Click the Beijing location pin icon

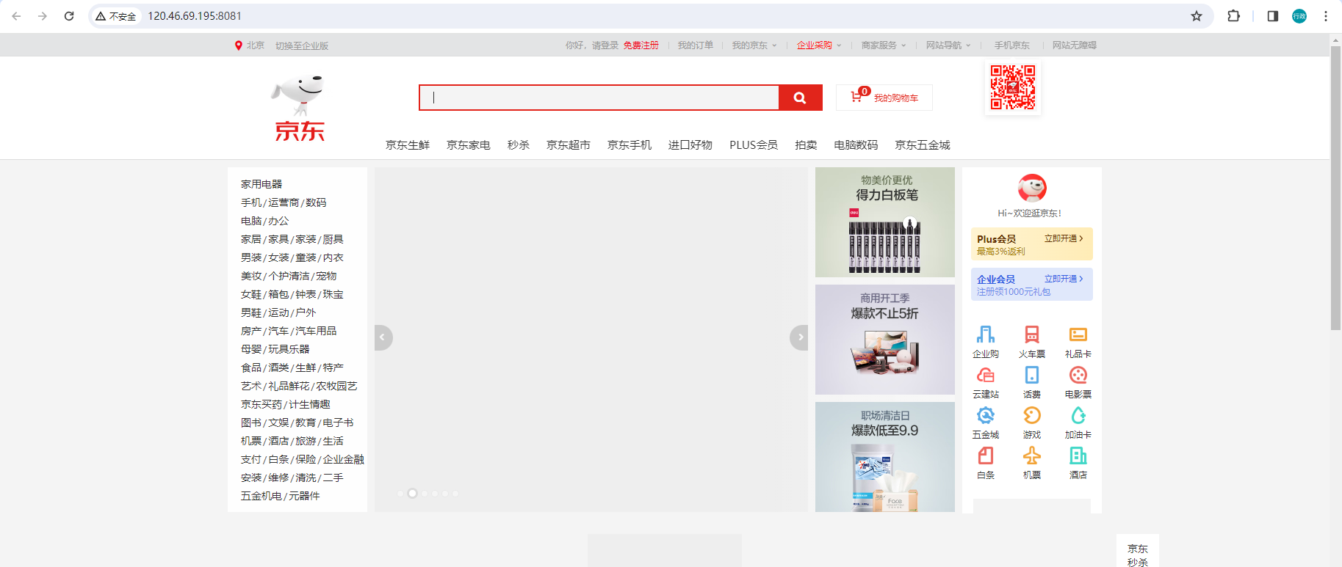(238, 45)
